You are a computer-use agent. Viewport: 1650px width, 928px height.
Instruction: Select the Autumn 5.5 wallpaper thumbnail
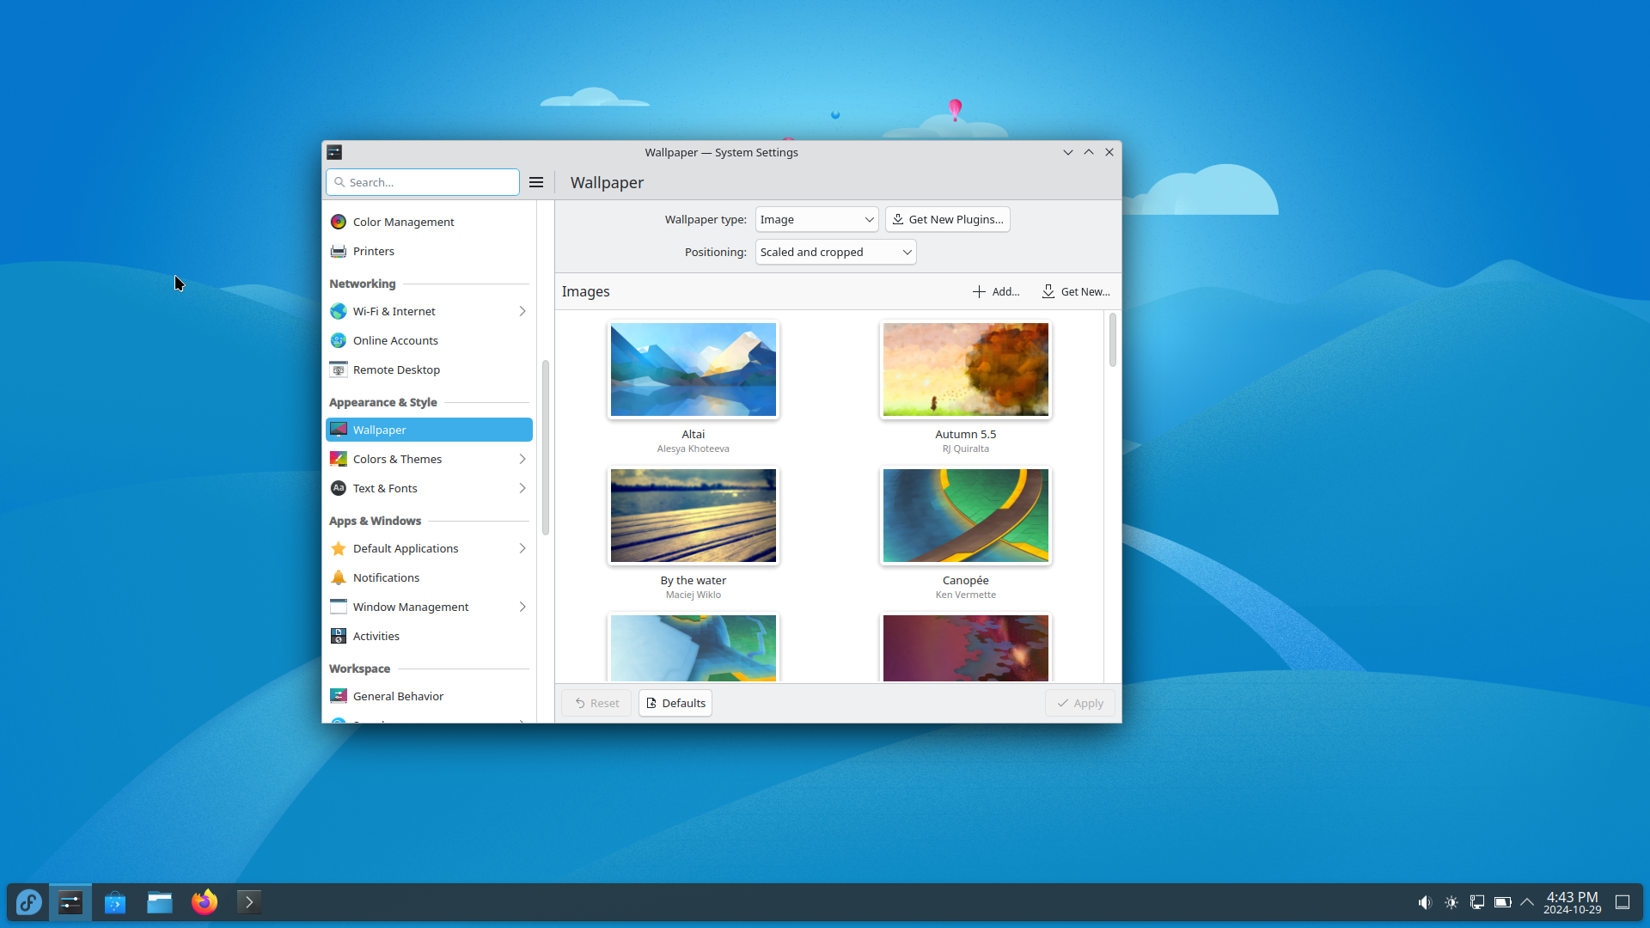966,369
